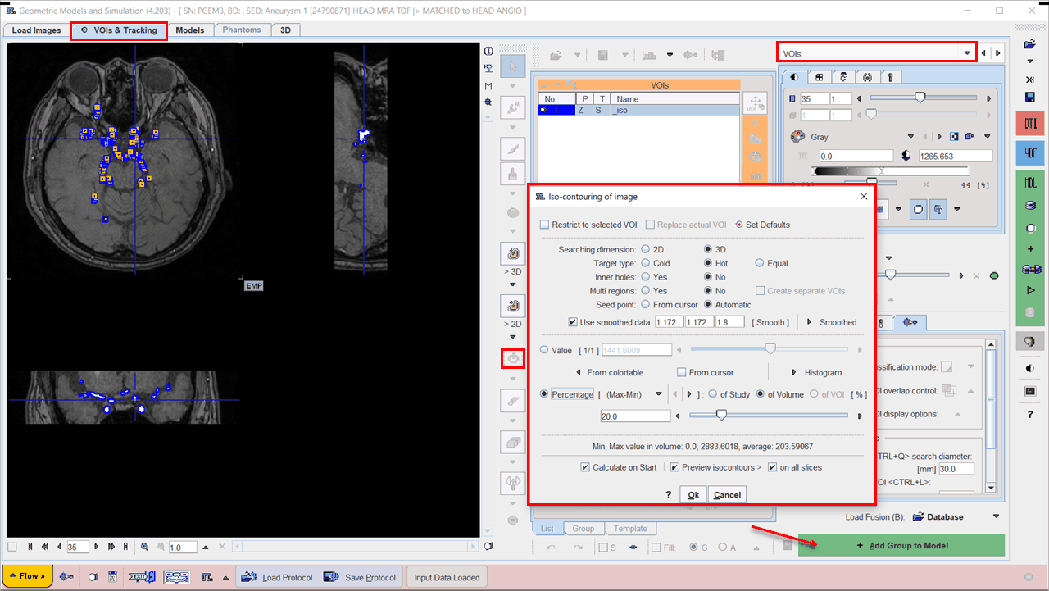This screenshot has height=591, width=1049.
Task: Select the arrow pointer tool in the VOI toolbar
Action: pyautogui.click(x=513, y=66)
